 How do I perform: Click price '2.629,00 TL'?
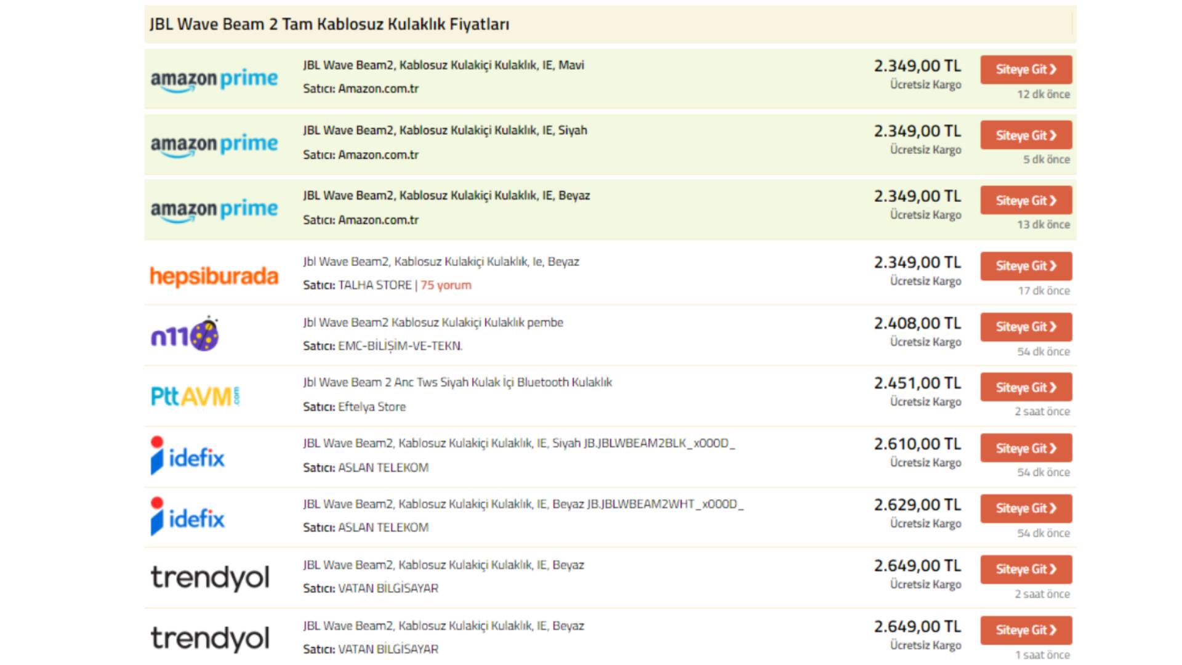click(917, 505)
